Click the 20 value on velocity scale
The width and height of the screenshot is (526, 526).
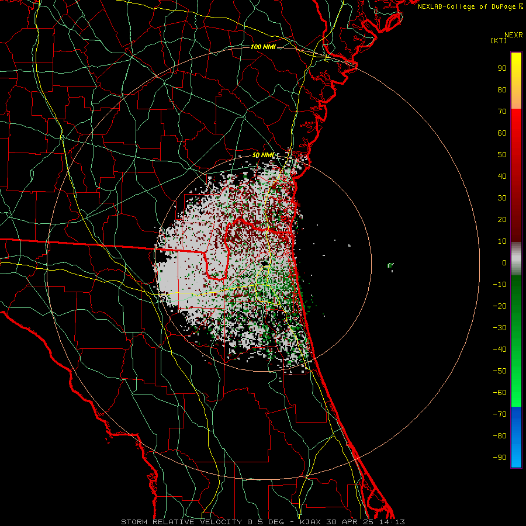[502, 220]
